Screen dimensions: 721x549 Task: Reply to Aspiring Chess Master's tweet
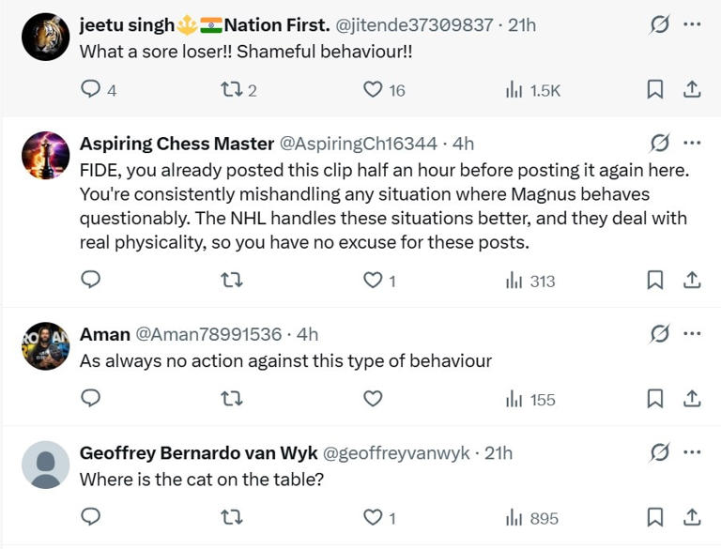tap(91, 280)
